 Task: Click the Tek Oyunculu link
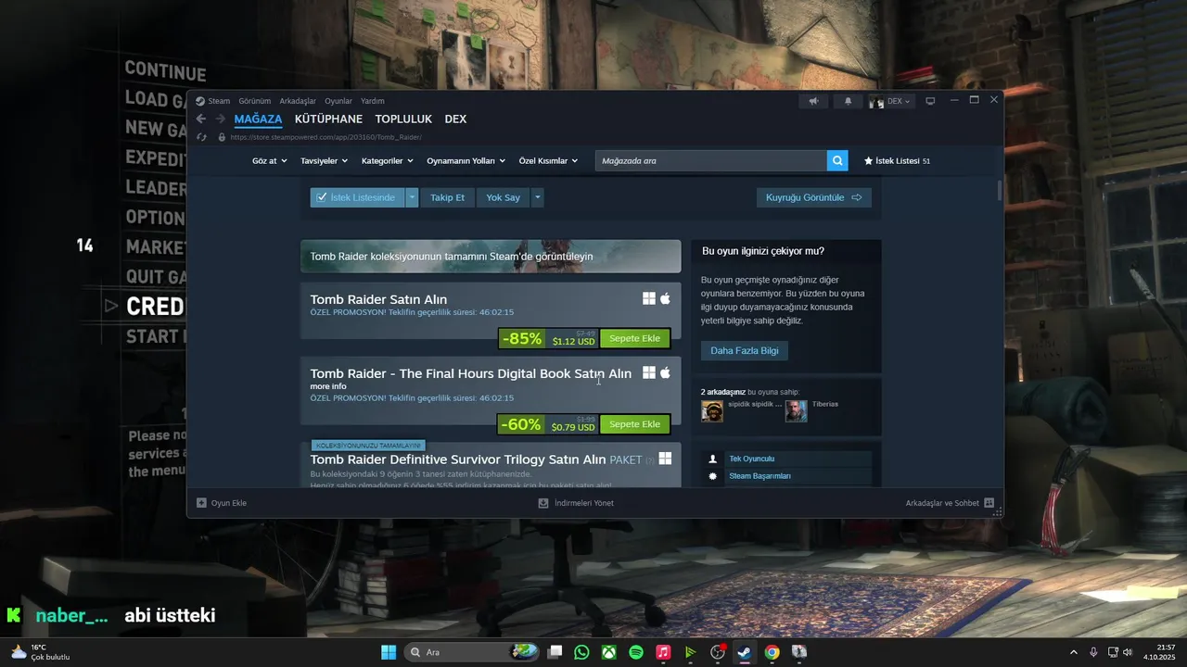coord(751,459)
